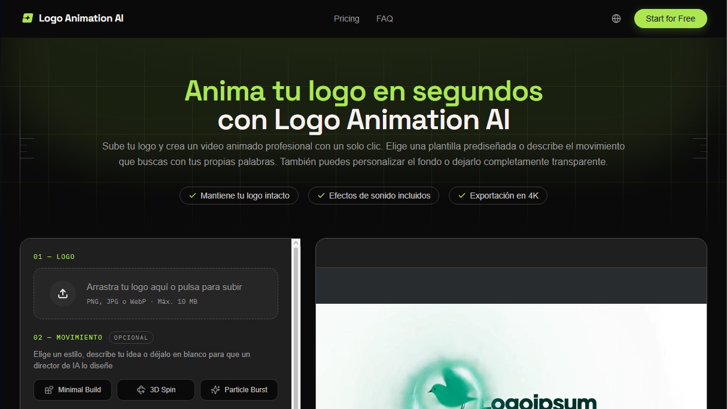Open the FAQ section

point(385,19)
